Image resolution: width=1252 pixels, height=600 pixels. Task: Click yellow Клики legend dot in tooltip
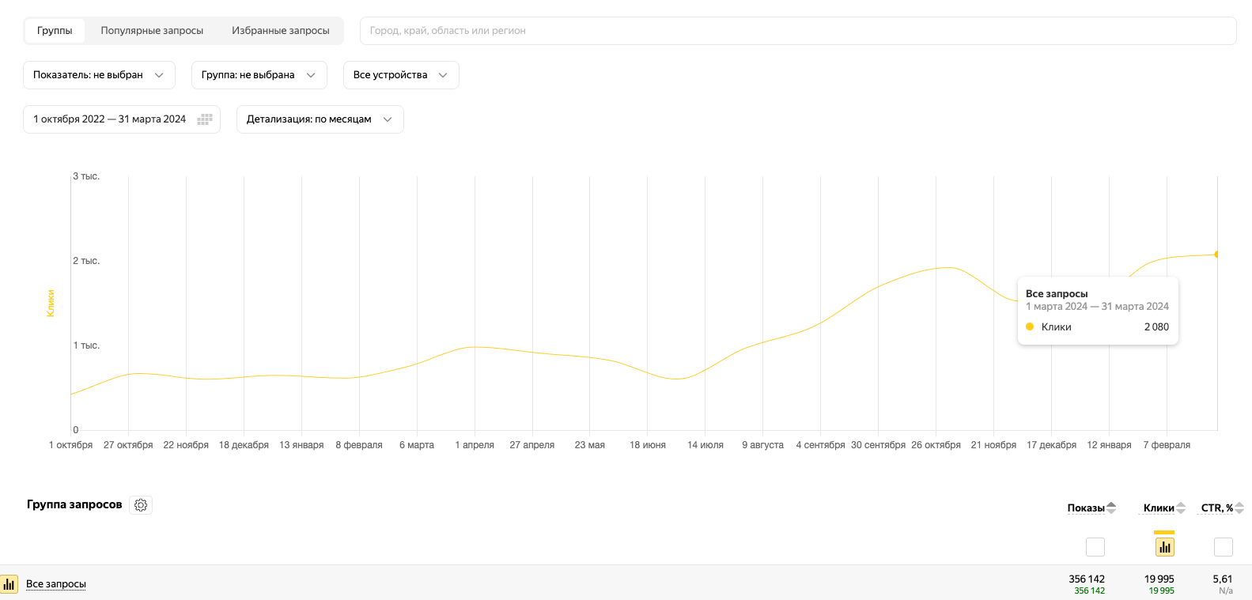[x=1030, y=326]
